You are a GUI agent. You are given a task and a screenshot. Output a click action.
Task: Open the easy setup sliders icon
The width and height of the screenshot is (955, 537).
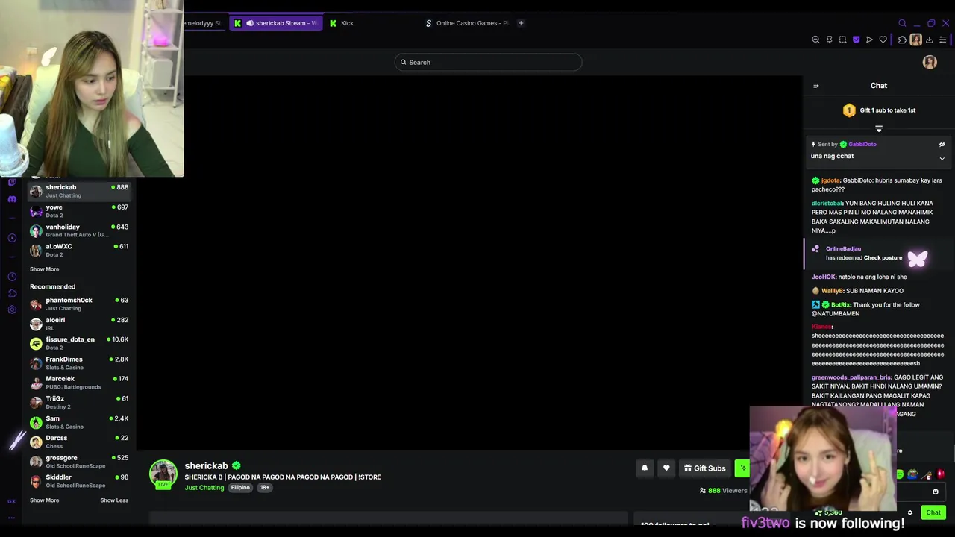click(943, 40)
